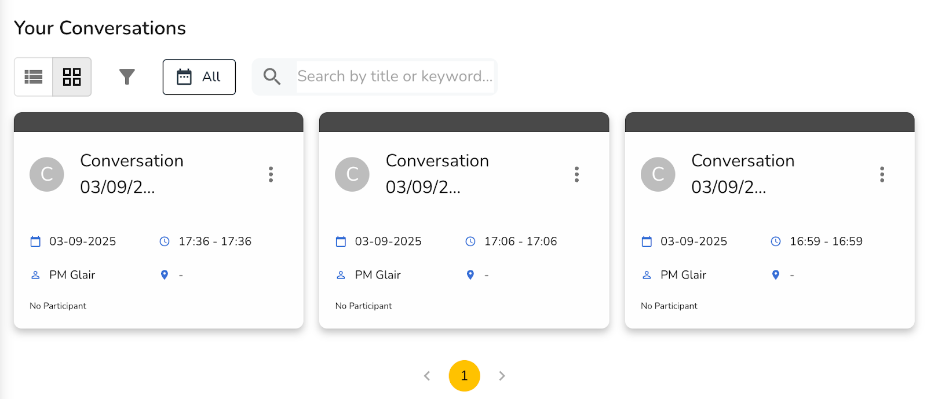This screenshot has height=399, width=927.
Task: Select page 1 in pagination
Action: (x=464, y=376)
